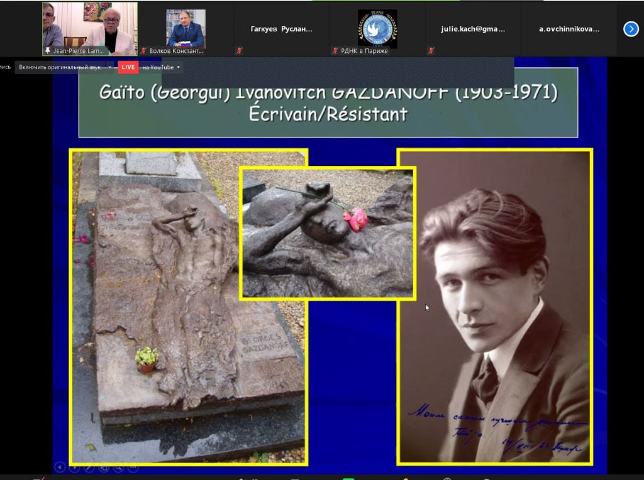Screen dimensions: 644x480
Task: Click the signed portrait photograph on slide
Action: [x=494, y=307]
